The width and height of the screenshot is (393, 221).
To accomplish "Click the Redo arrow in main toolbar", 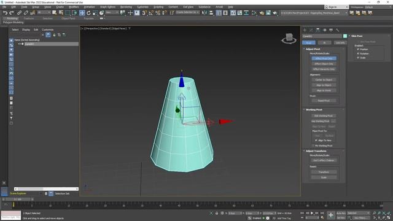I will 11,13.
